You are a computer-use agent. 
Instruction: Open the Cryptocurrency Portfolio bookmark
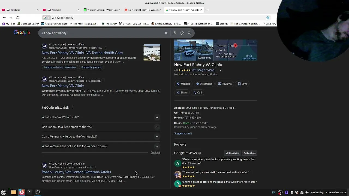[166, 24]
